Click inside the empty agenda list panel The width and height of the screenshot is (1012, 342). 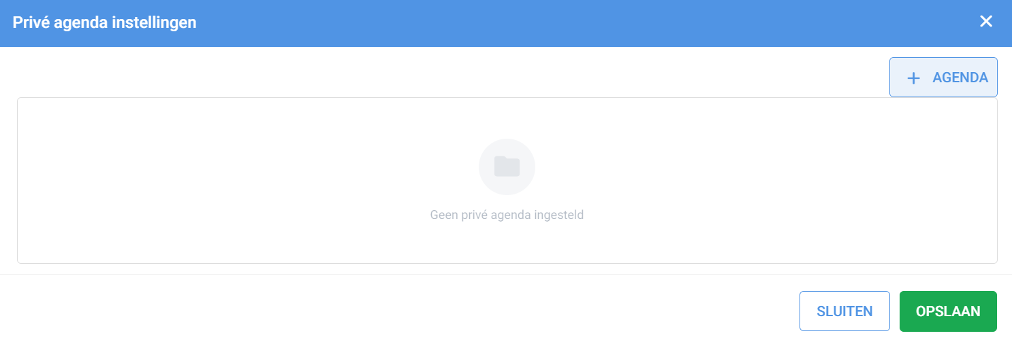(x=507, y=180)
